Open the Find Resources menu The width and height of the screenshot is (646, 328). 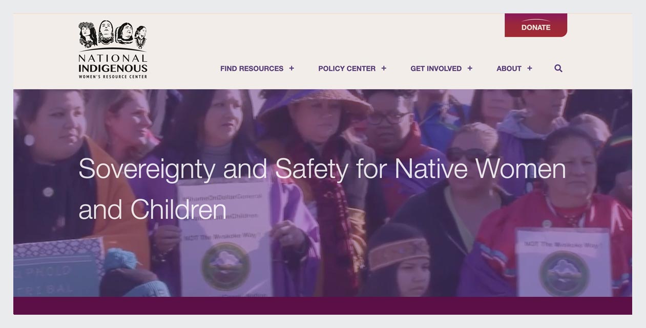pyautogui.click(x=252, y=68)
